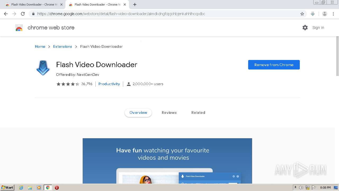This screenshot has width=339, height=191.
Task: Click the promotional screenshot image
Action: [x=167, y=161]
